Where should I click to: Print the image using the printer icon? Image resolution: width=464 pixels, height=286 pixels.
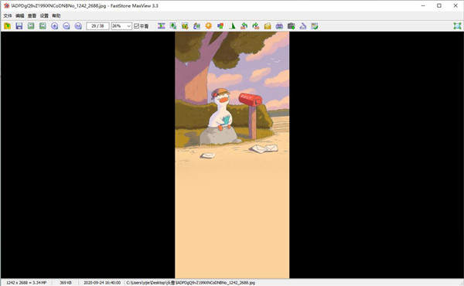(x=279, y=26)
